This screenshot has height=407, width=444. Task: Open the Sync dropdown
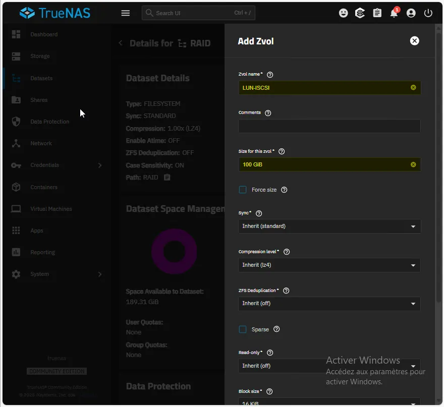click(x=329, y=226)
